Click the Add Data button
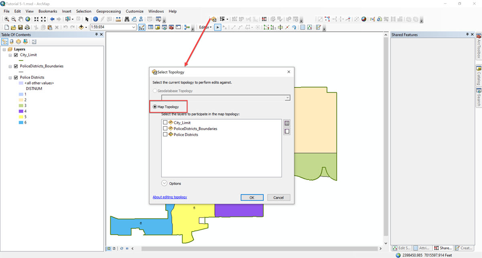This screenshot has width=482, height=258. click(81, 27)
